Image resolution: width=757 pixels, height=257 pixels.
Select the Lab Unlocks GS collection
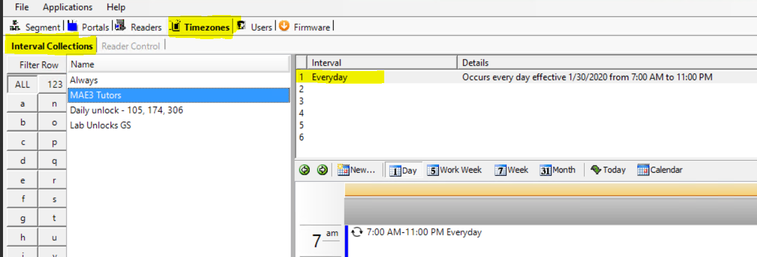179,125
